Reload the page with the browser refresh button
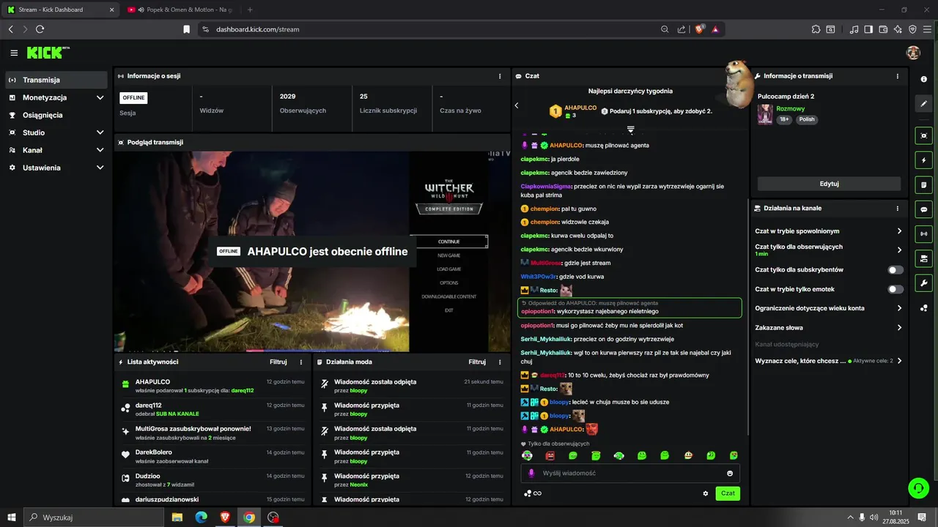This screenshot has width=938, height=527. click(x=40, y=29)
